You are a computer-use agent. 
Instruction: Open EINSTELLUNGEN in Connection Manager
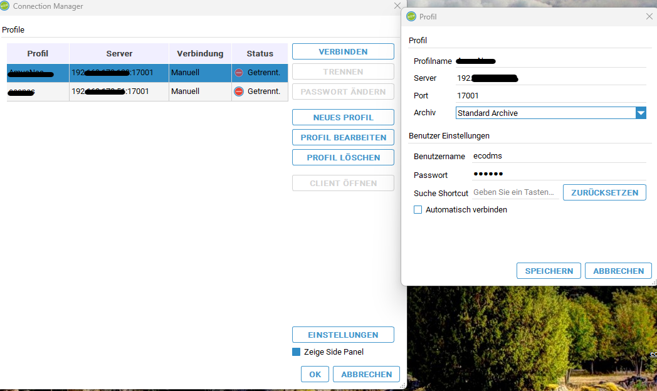[x=343, y=335]
